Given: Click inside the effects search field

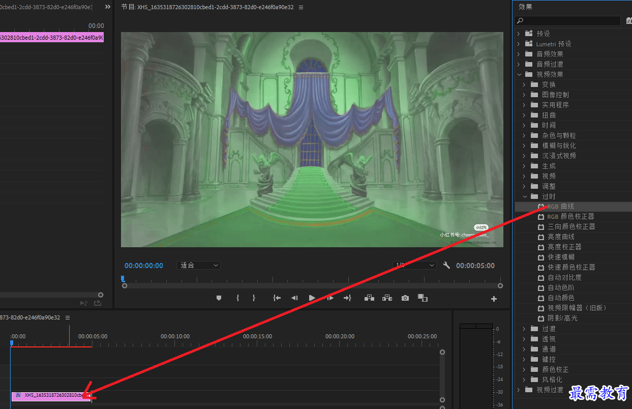Looking at the screenshot, I should [567, 21].
